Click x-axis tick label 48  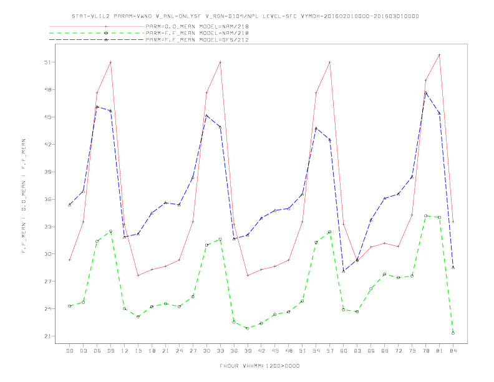click(x=289, y=351)
